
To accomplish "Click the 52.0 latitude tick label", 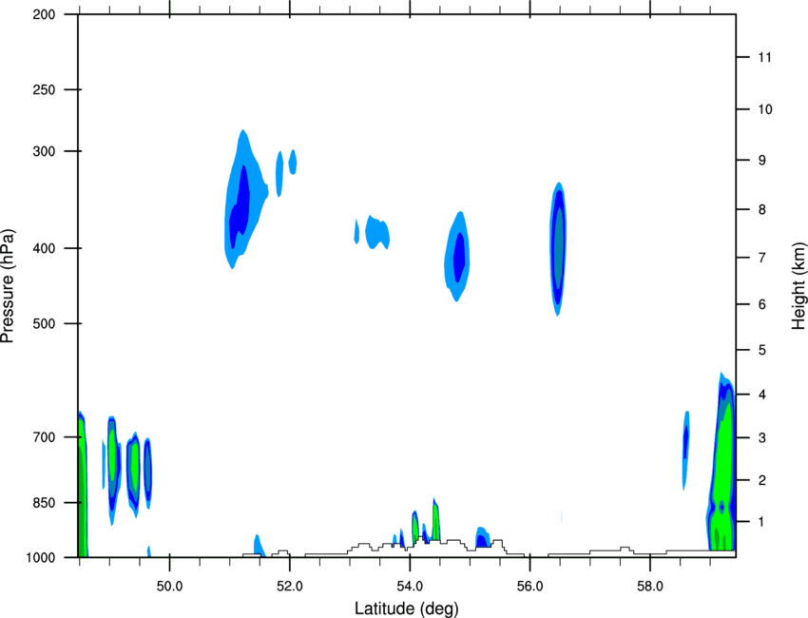I will coord(290,587).
